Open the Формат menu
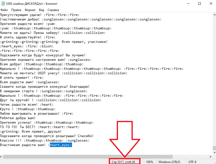 (x=30, y=10)
